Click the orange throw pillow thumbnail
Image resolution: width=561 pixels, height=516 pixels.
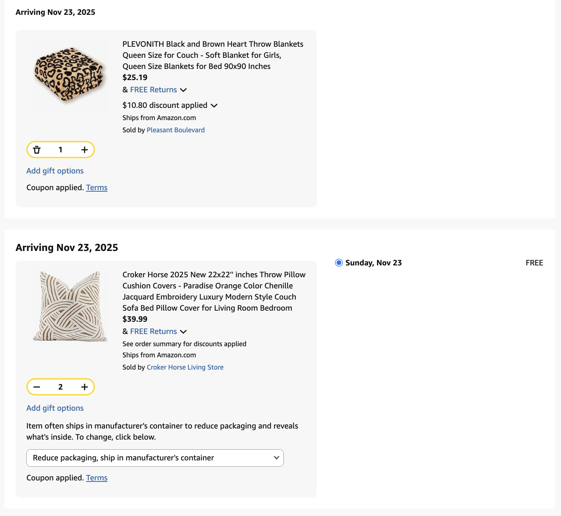coord(70,306)
